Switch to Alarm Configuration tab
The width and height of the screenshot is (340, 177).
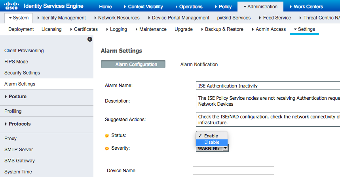(133, 64)
